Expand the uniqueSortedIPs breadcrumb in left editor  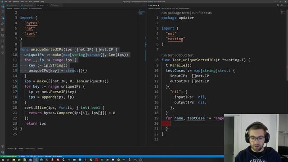point(36,9)
